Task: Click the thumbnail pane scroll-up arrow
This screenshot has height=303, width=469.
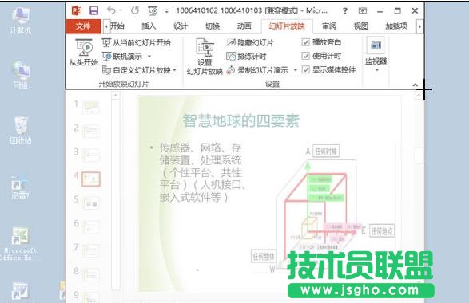Action: [x=116, y=96]
